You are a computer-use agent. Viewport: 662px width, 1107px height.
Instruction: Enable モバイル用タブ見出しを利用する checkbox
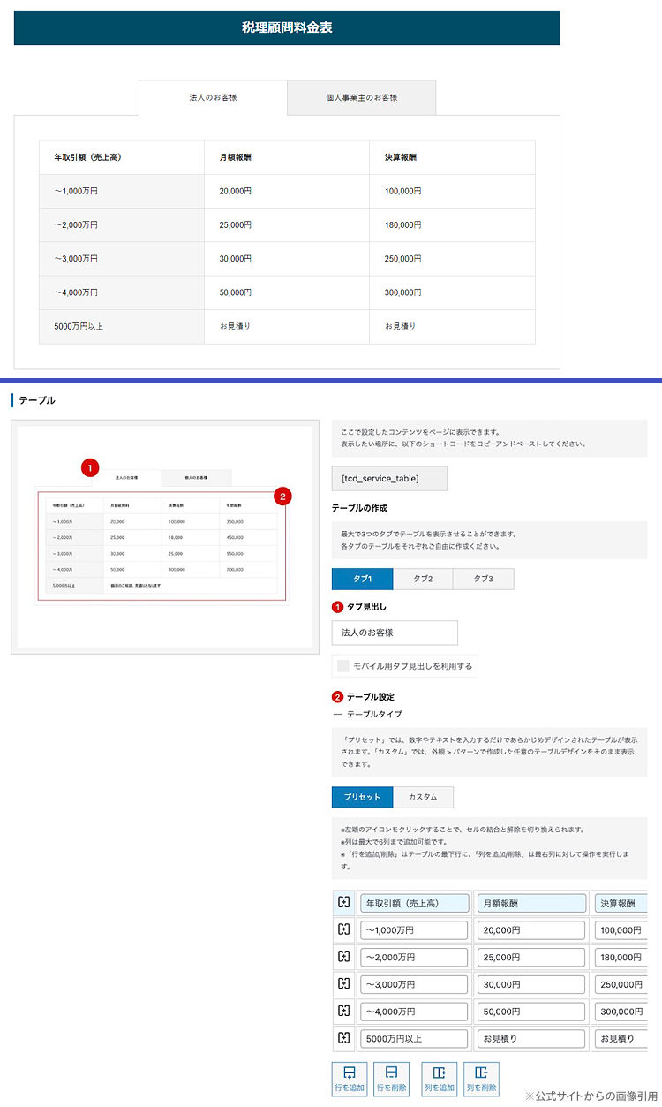343,665
